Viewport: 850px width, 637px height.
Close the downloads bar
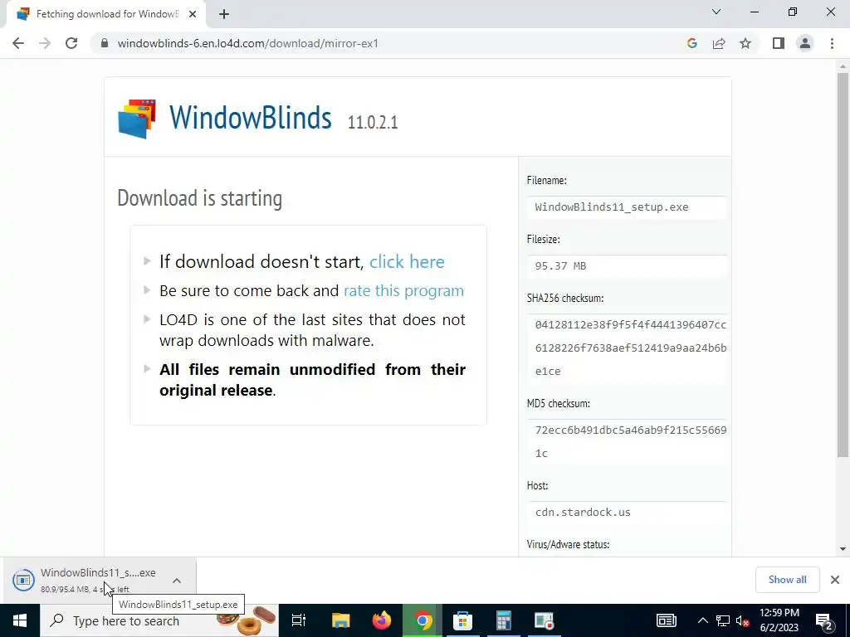coord(835,580)
